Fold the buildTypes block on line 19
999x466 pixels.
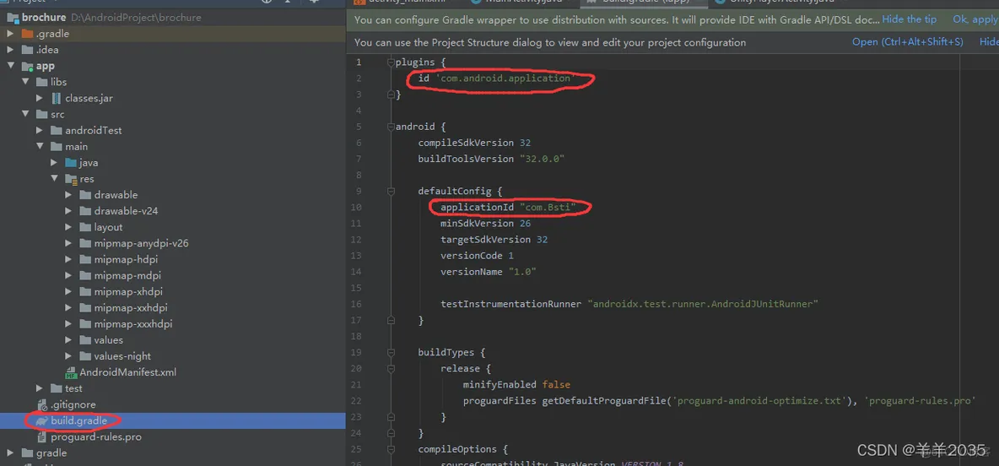click(391, 352)
